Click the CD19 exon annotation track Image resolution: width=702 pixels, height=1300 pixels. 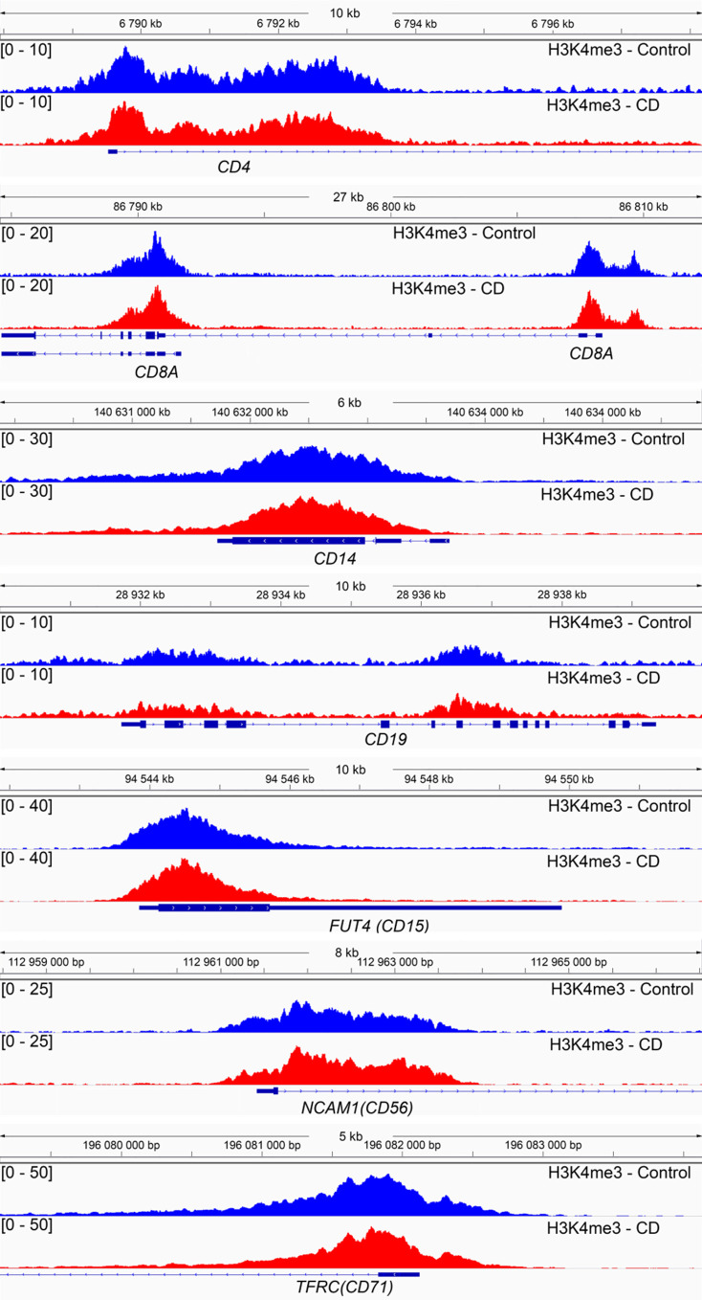(x=388, y=725)
